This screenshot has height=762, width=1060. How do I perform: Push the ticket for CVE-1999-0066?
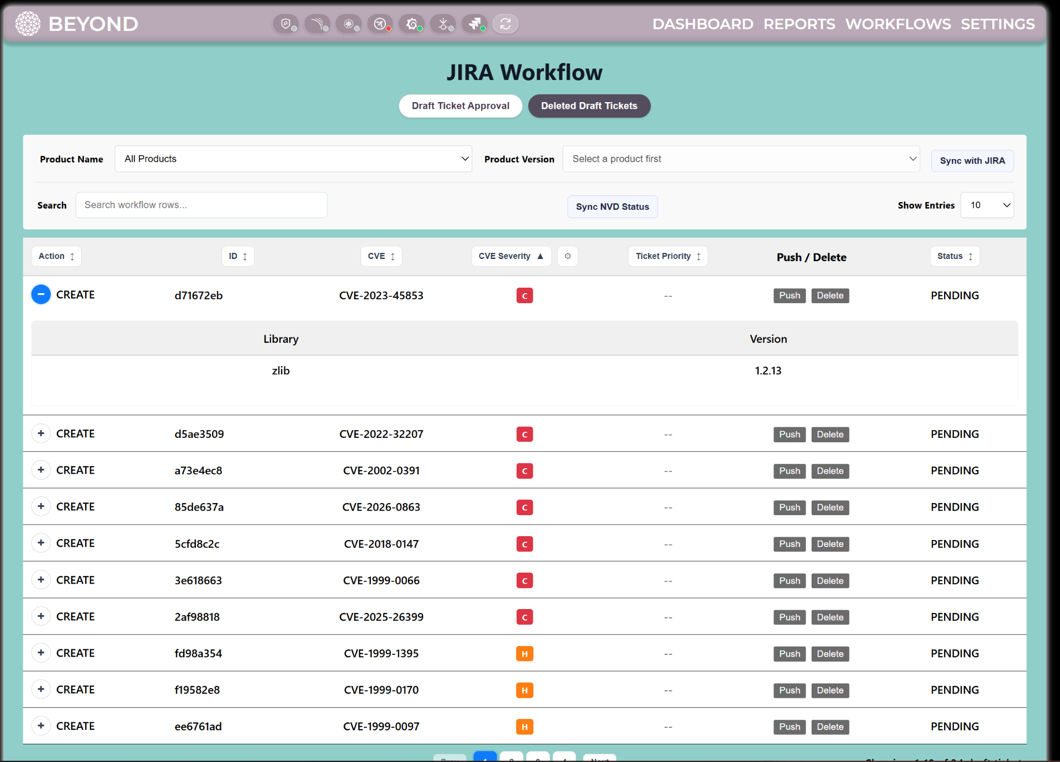[x=789, y=581]
